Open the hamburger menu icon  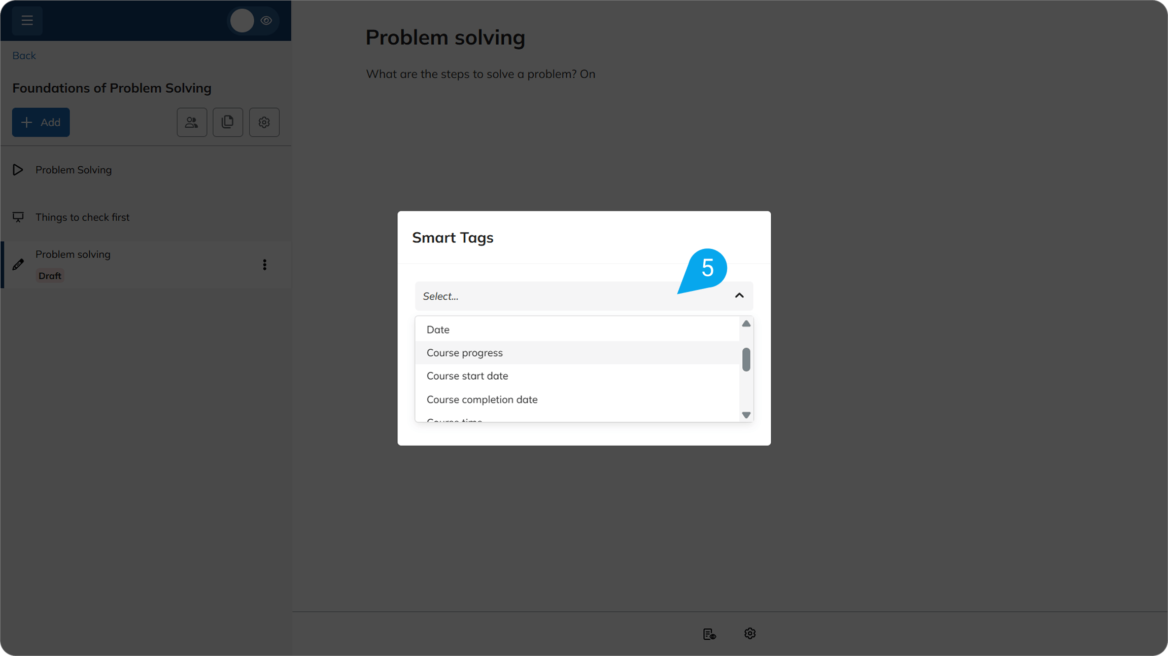27,20
